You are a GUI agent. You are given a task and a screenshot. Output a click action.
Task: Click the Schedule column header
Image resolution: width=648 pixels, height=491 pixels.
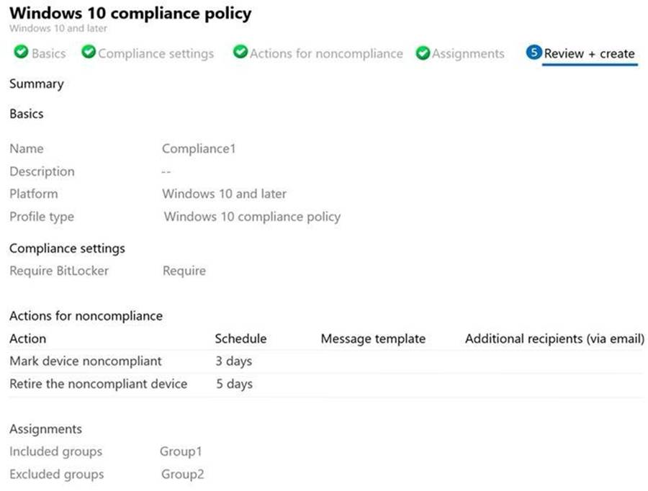click(240, 338)
